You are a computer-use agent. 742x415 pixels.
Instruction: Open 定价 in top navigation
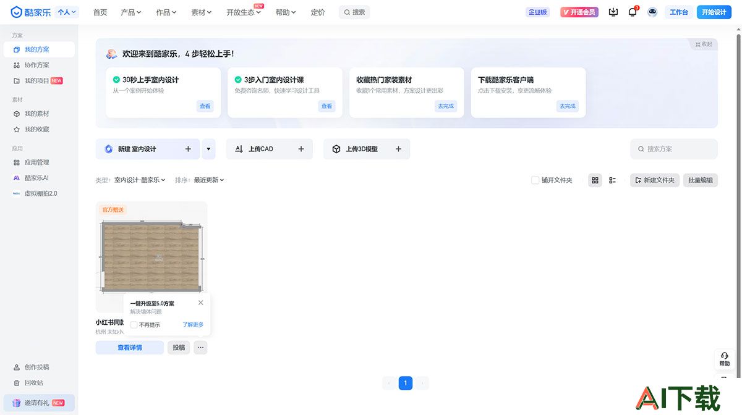click(x=318, y=12)
